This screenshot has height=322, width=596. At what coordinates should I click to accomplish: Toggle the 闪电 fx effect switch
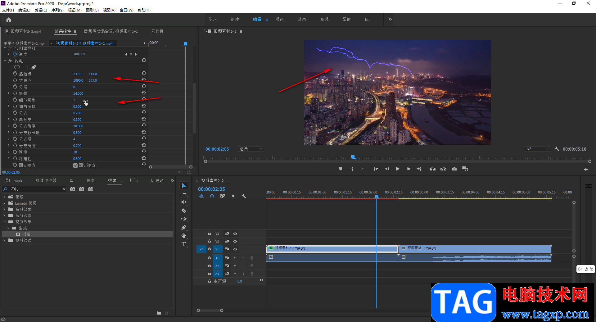(10, 61)
